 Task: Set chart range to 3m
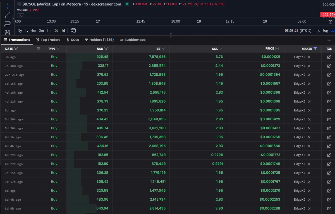click(x=41, y=31)
